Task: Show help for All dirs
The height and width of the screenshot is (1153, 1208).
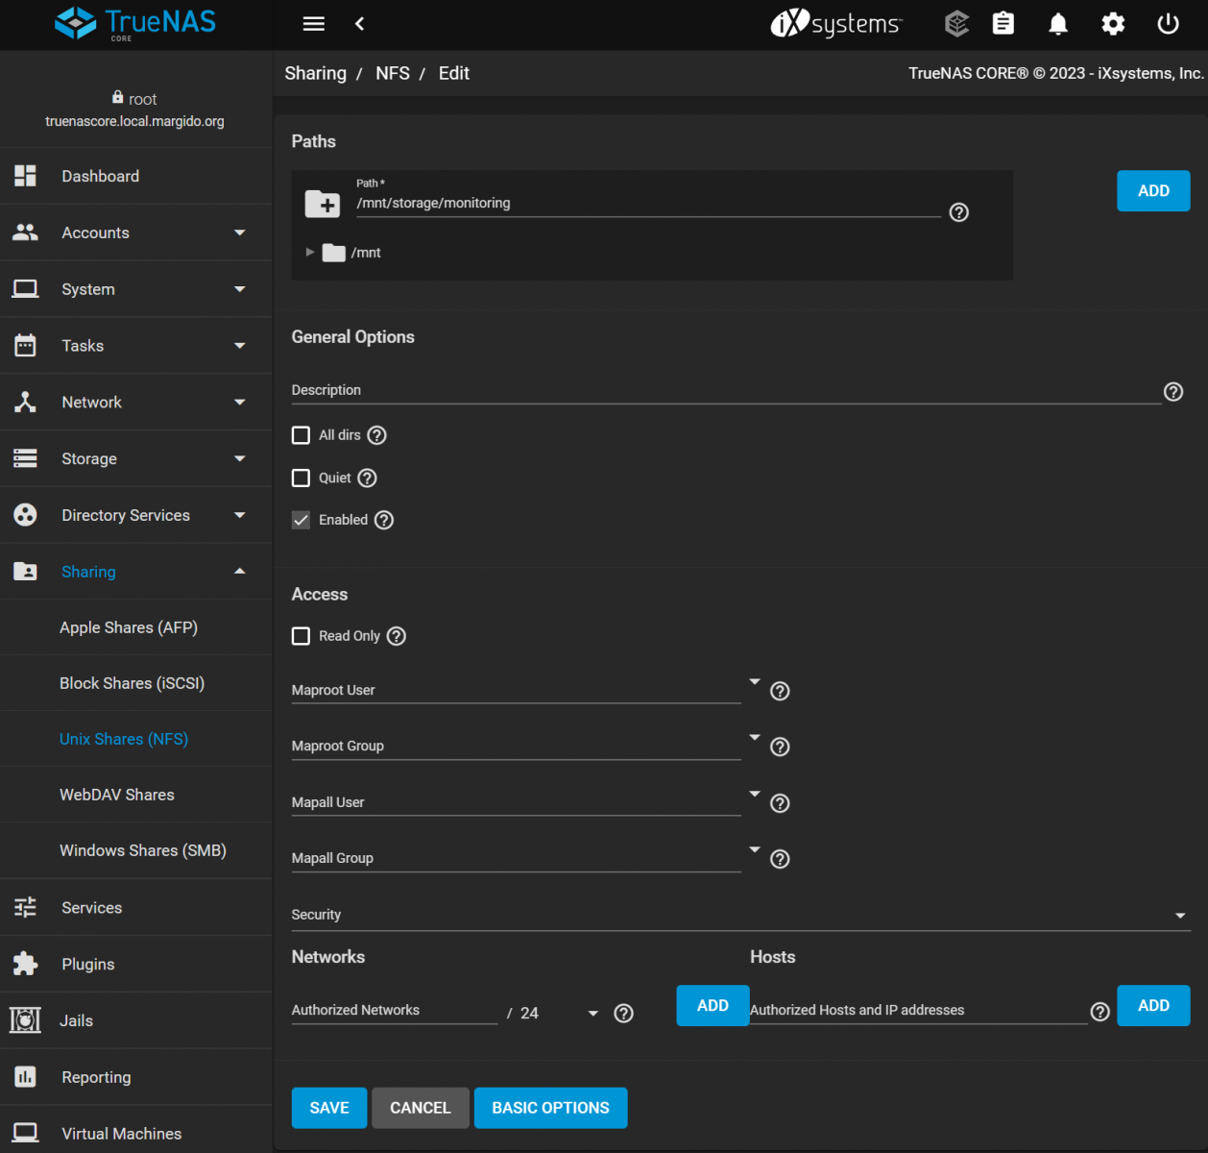Action: (377, 435)
